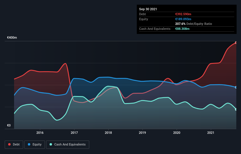The image size is (241, 154).
Task: Click the Sep 30 2021 tooltip date
Action: coord(148,9)
